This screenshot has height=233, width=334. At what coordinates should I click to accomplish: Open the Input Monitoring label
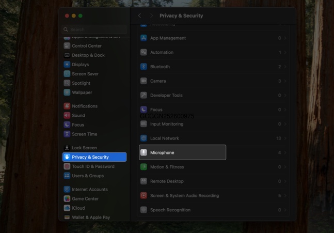coord(167,124)
